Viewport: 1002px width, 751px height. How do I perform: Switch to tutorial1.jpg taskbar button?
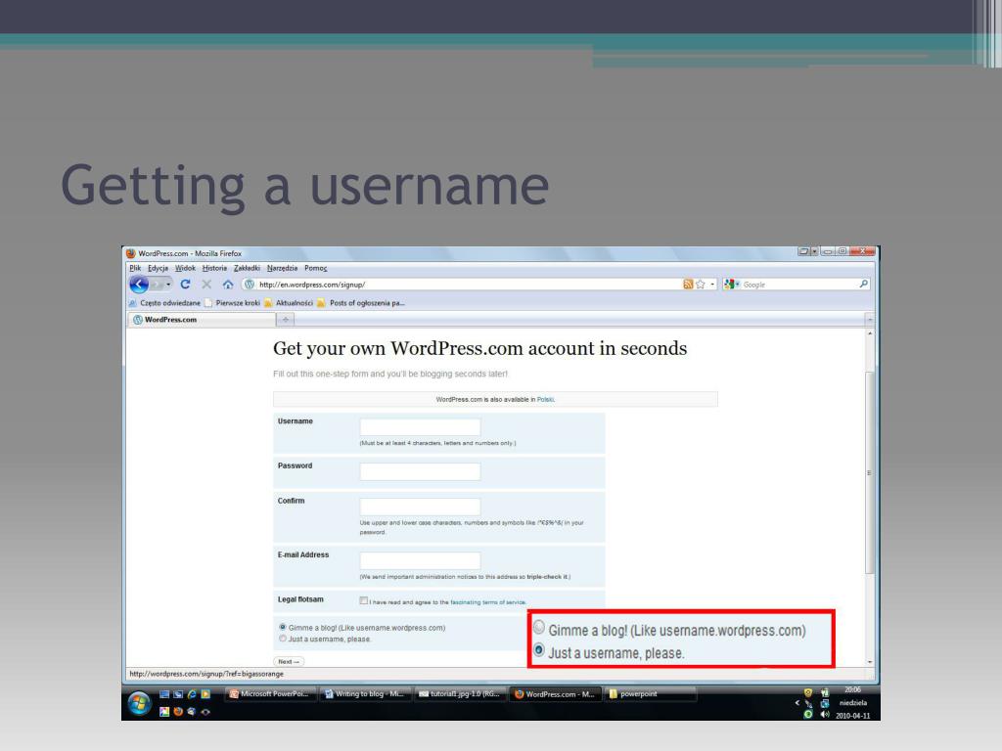[x=460, y=694]
